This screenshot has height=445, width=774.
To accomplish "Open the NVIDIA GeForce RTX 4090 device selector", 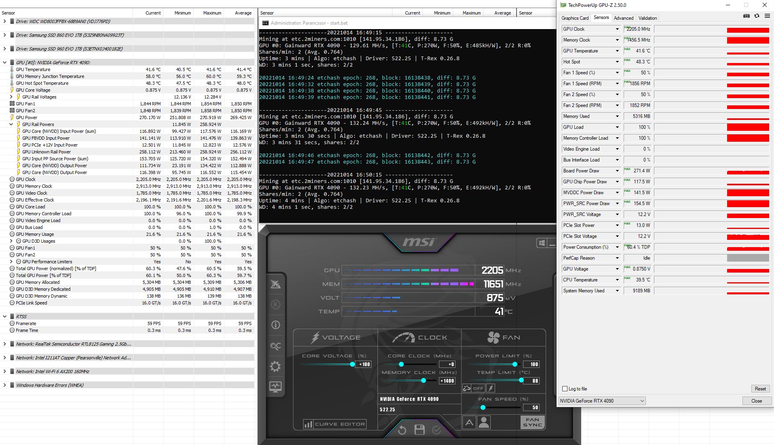I will [x=602, y=401].
